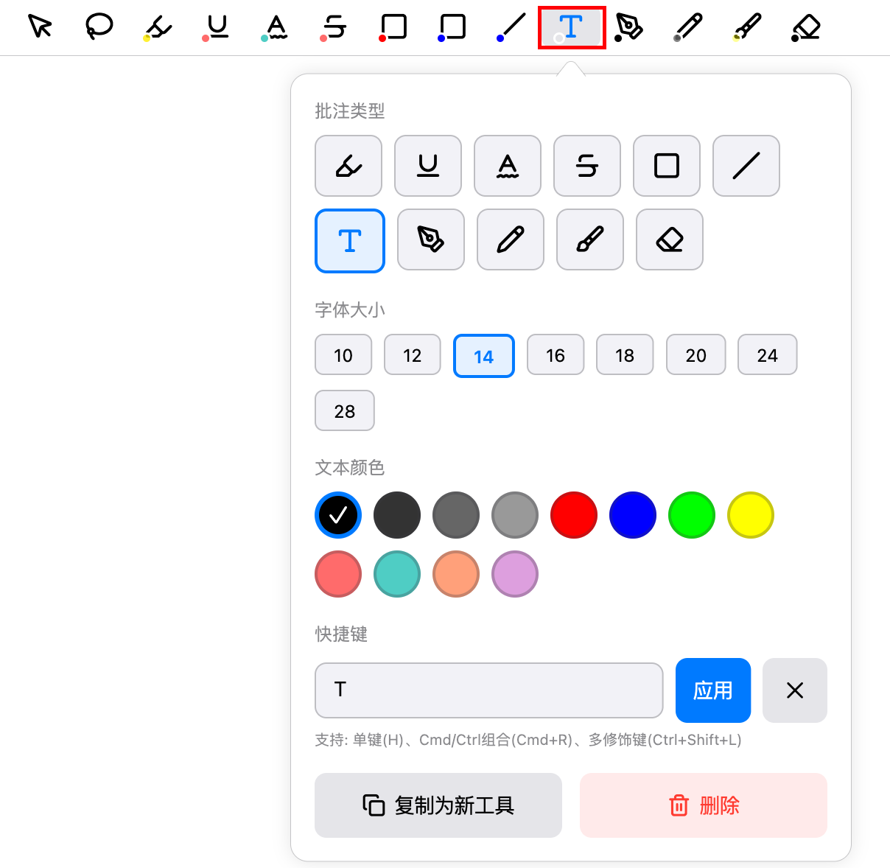Set font size to 16
890x868 pixels.
coord(556,354)
